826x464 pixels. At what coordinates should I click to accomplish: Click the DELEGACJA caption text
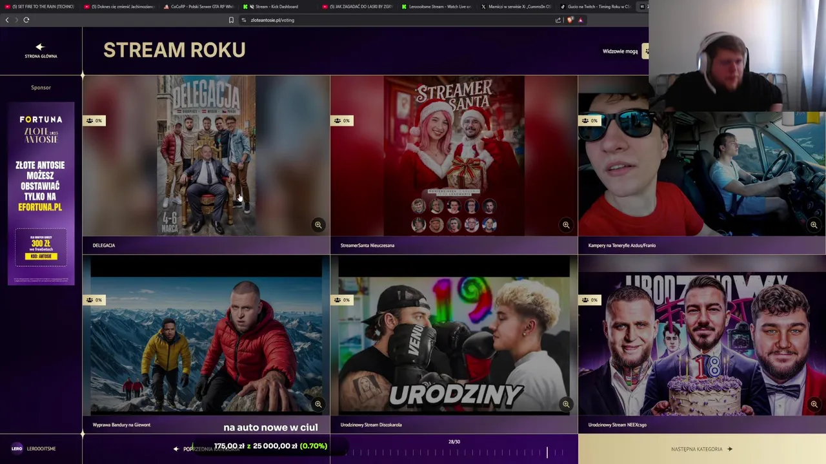[104, 246]
